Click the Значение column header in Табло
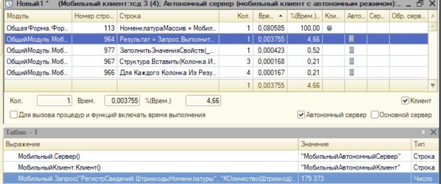This screenshot has width=441, height=184. pyautogui.click(x=355, y=144)
